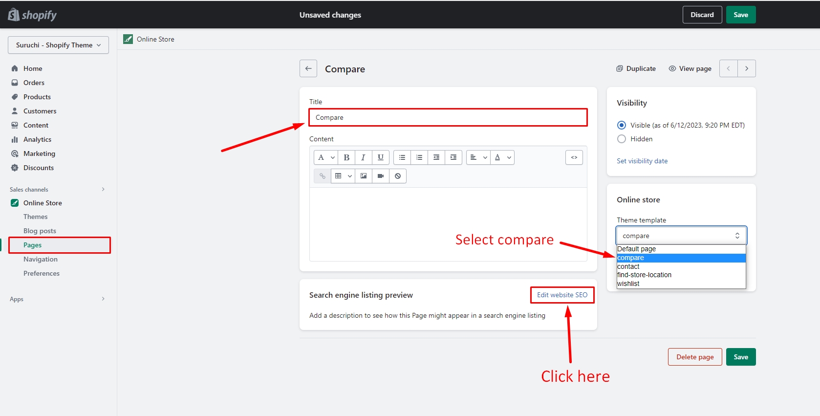Insert an image into page content
820x416 pixels.
point(364,176)
